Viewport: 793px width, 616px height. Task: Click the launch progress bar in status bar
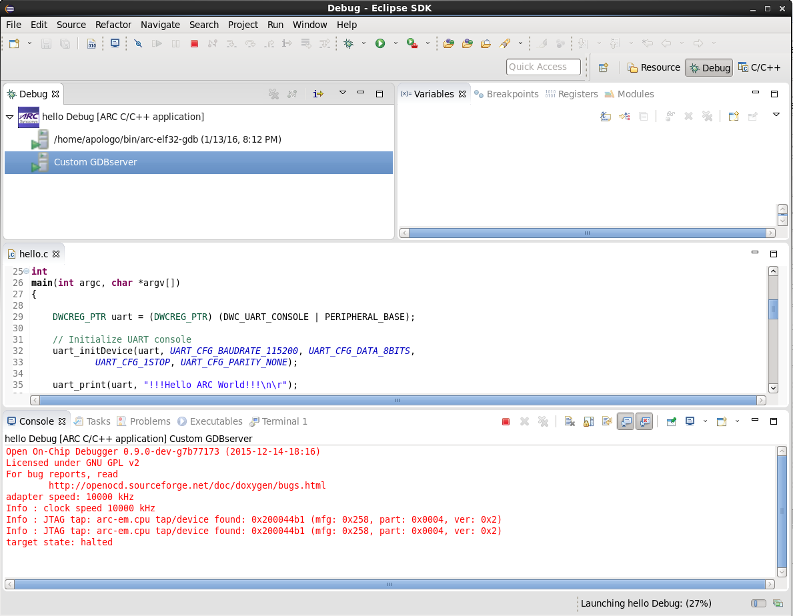click(758, 603)
